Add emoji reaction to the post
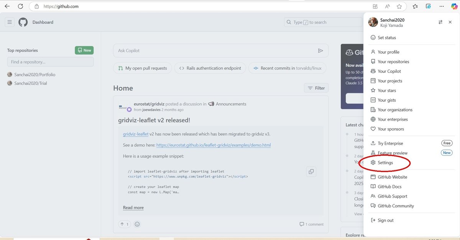460x240 pixels. [137, 224]
